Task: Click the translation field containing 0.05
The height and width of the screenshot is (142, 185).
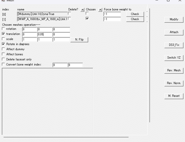Action: 45,34
